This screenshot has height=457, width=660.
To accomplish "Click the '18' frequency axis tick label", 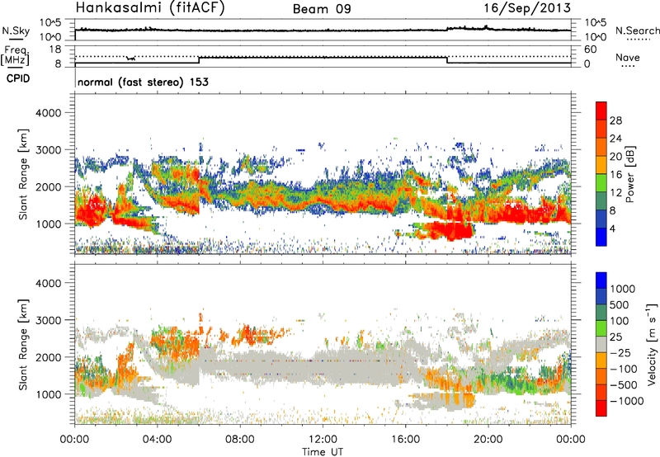I will click(55, 49).
